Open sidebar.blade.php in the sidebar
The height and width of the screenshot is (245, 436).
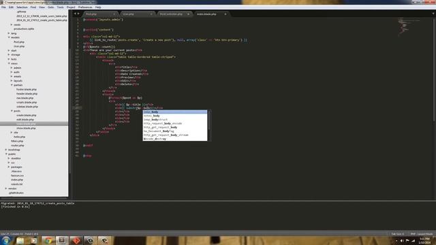pos(27,107)
